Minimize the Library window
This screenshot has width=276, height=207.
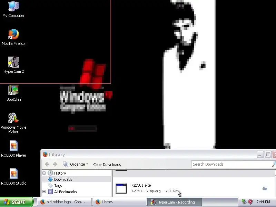tap(260, 155)
